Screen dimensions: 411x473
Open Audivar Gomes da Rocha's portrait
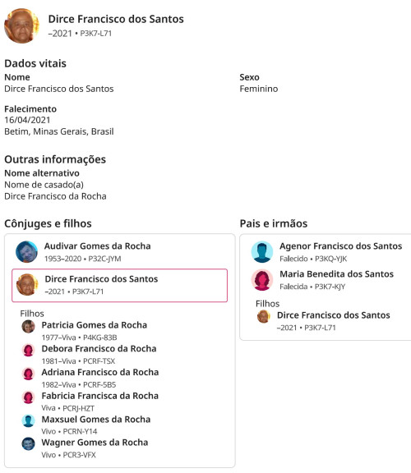[27, 252]
